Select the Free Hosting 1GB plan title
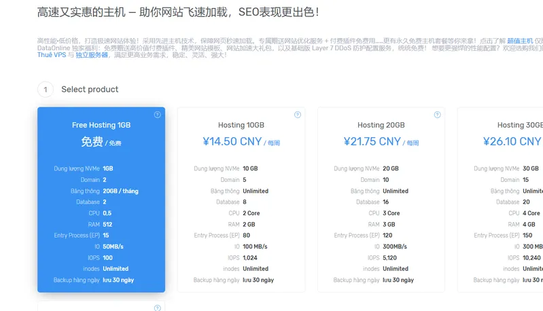The height and width of the screenshot is (311, 543). pyautogui.click(x=101, y=125)
